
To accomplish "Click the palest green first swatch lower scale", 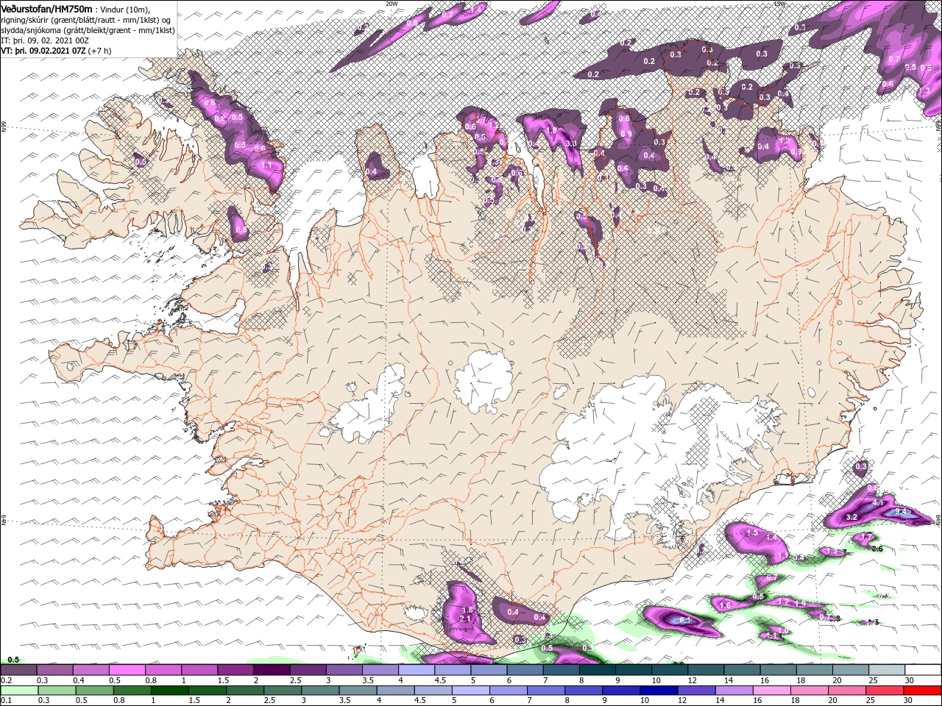I will pyautogui.click(x=18, y=691).
